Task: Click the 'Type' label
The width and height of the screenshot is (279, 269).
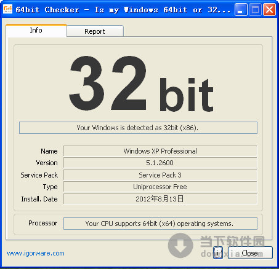Action: click(x=51, y=187)
